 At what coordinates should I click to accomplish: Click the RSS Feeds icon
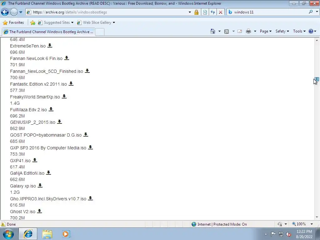pyautogui.click(x=227, y=32)
